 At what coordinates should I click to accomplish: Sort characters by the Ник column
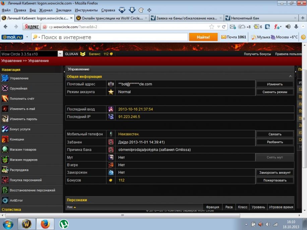coord(71,207)
